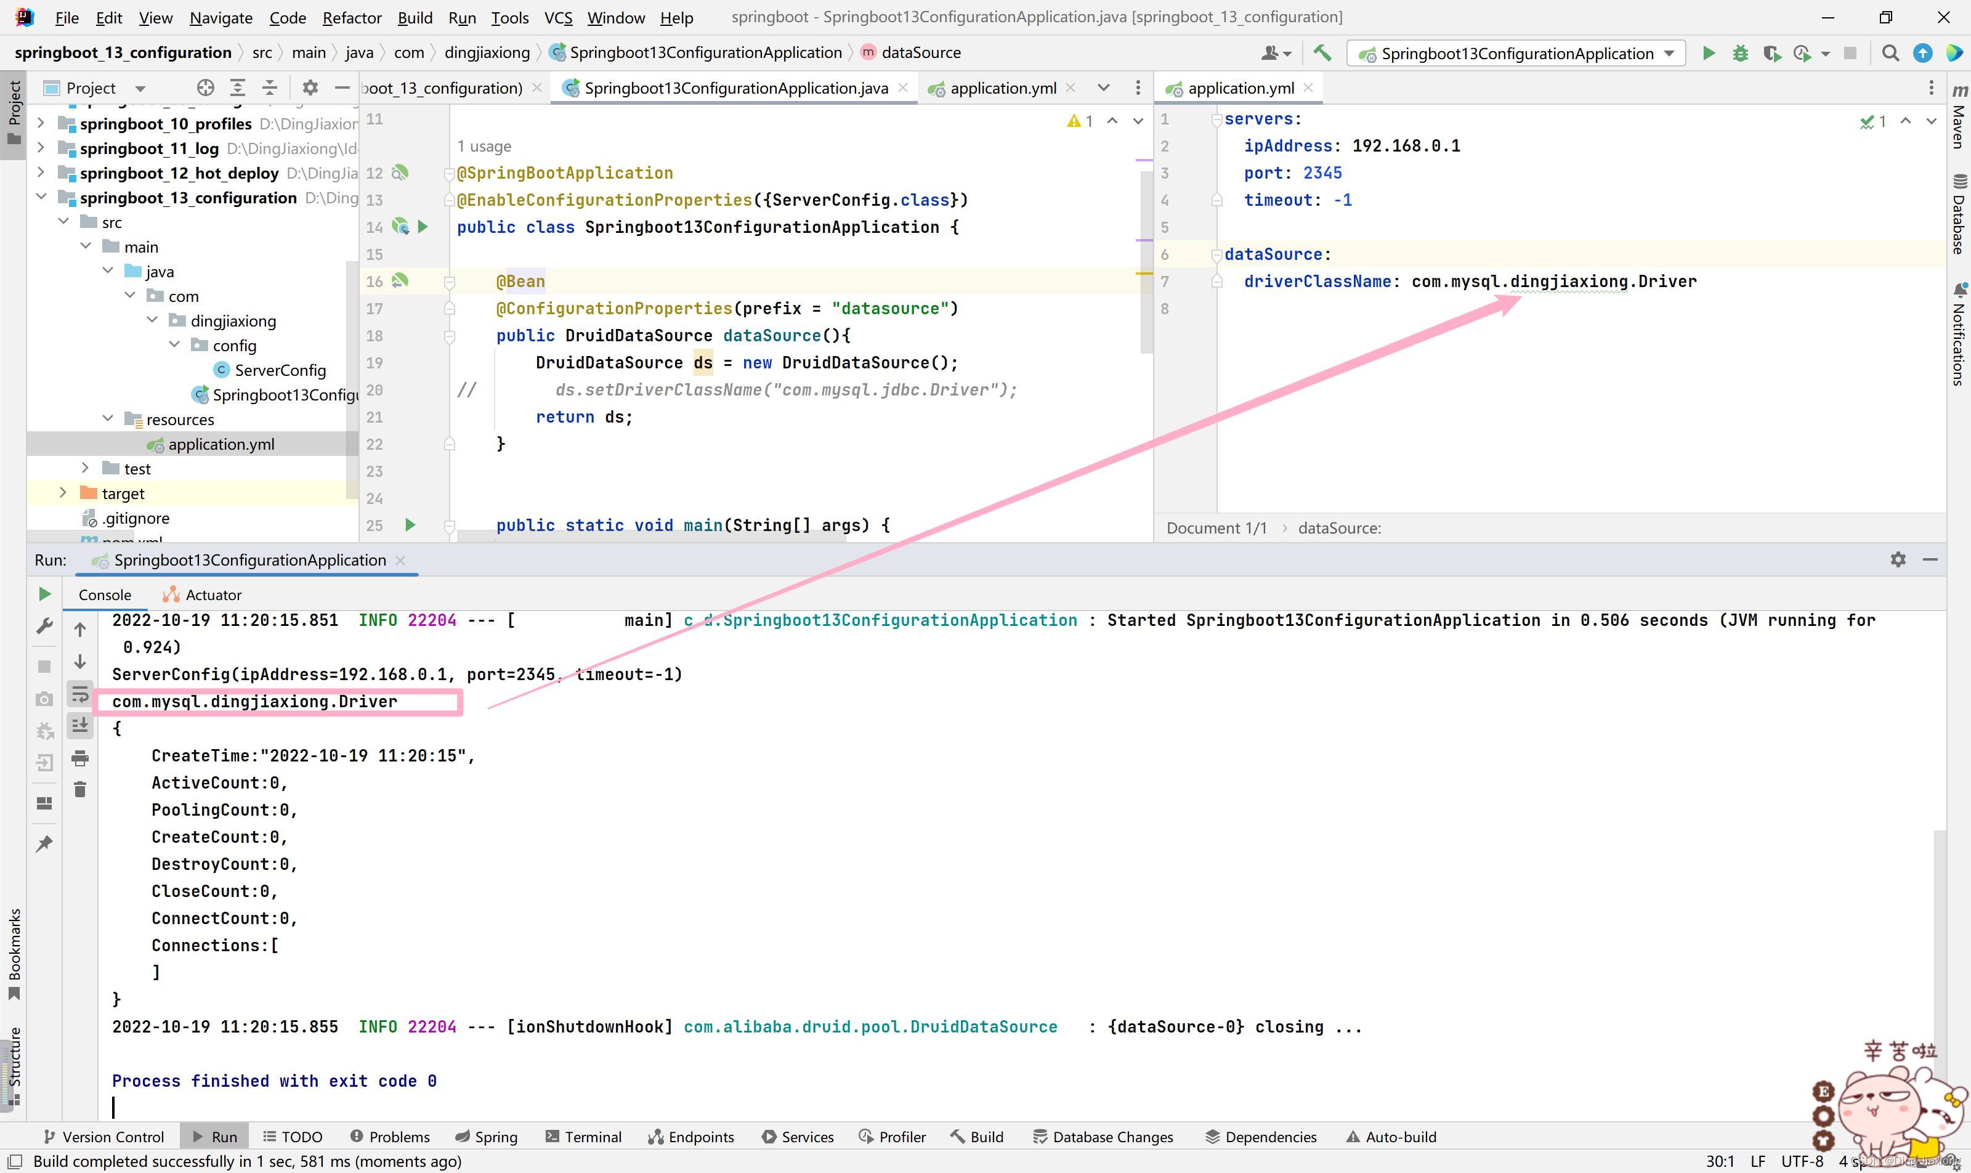Click Collapse All icon in Project panel
Screen dimensions: 1971x1173
click(x=270, y=87)
